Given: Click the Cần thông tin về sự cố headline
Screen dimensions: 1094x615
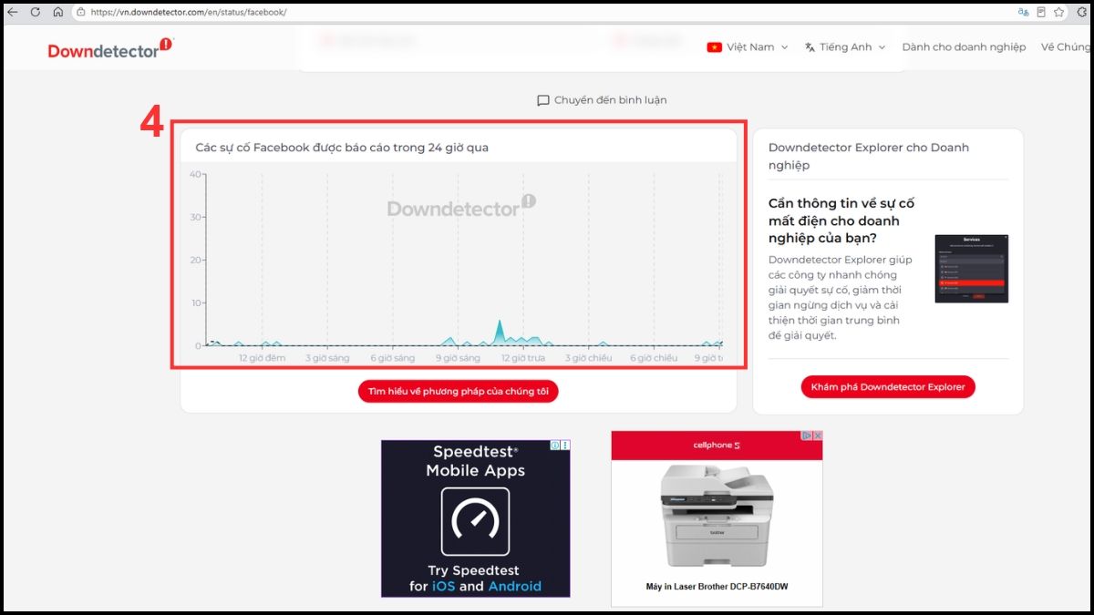Looking at the screenshot, I should (x=841, y=220).
